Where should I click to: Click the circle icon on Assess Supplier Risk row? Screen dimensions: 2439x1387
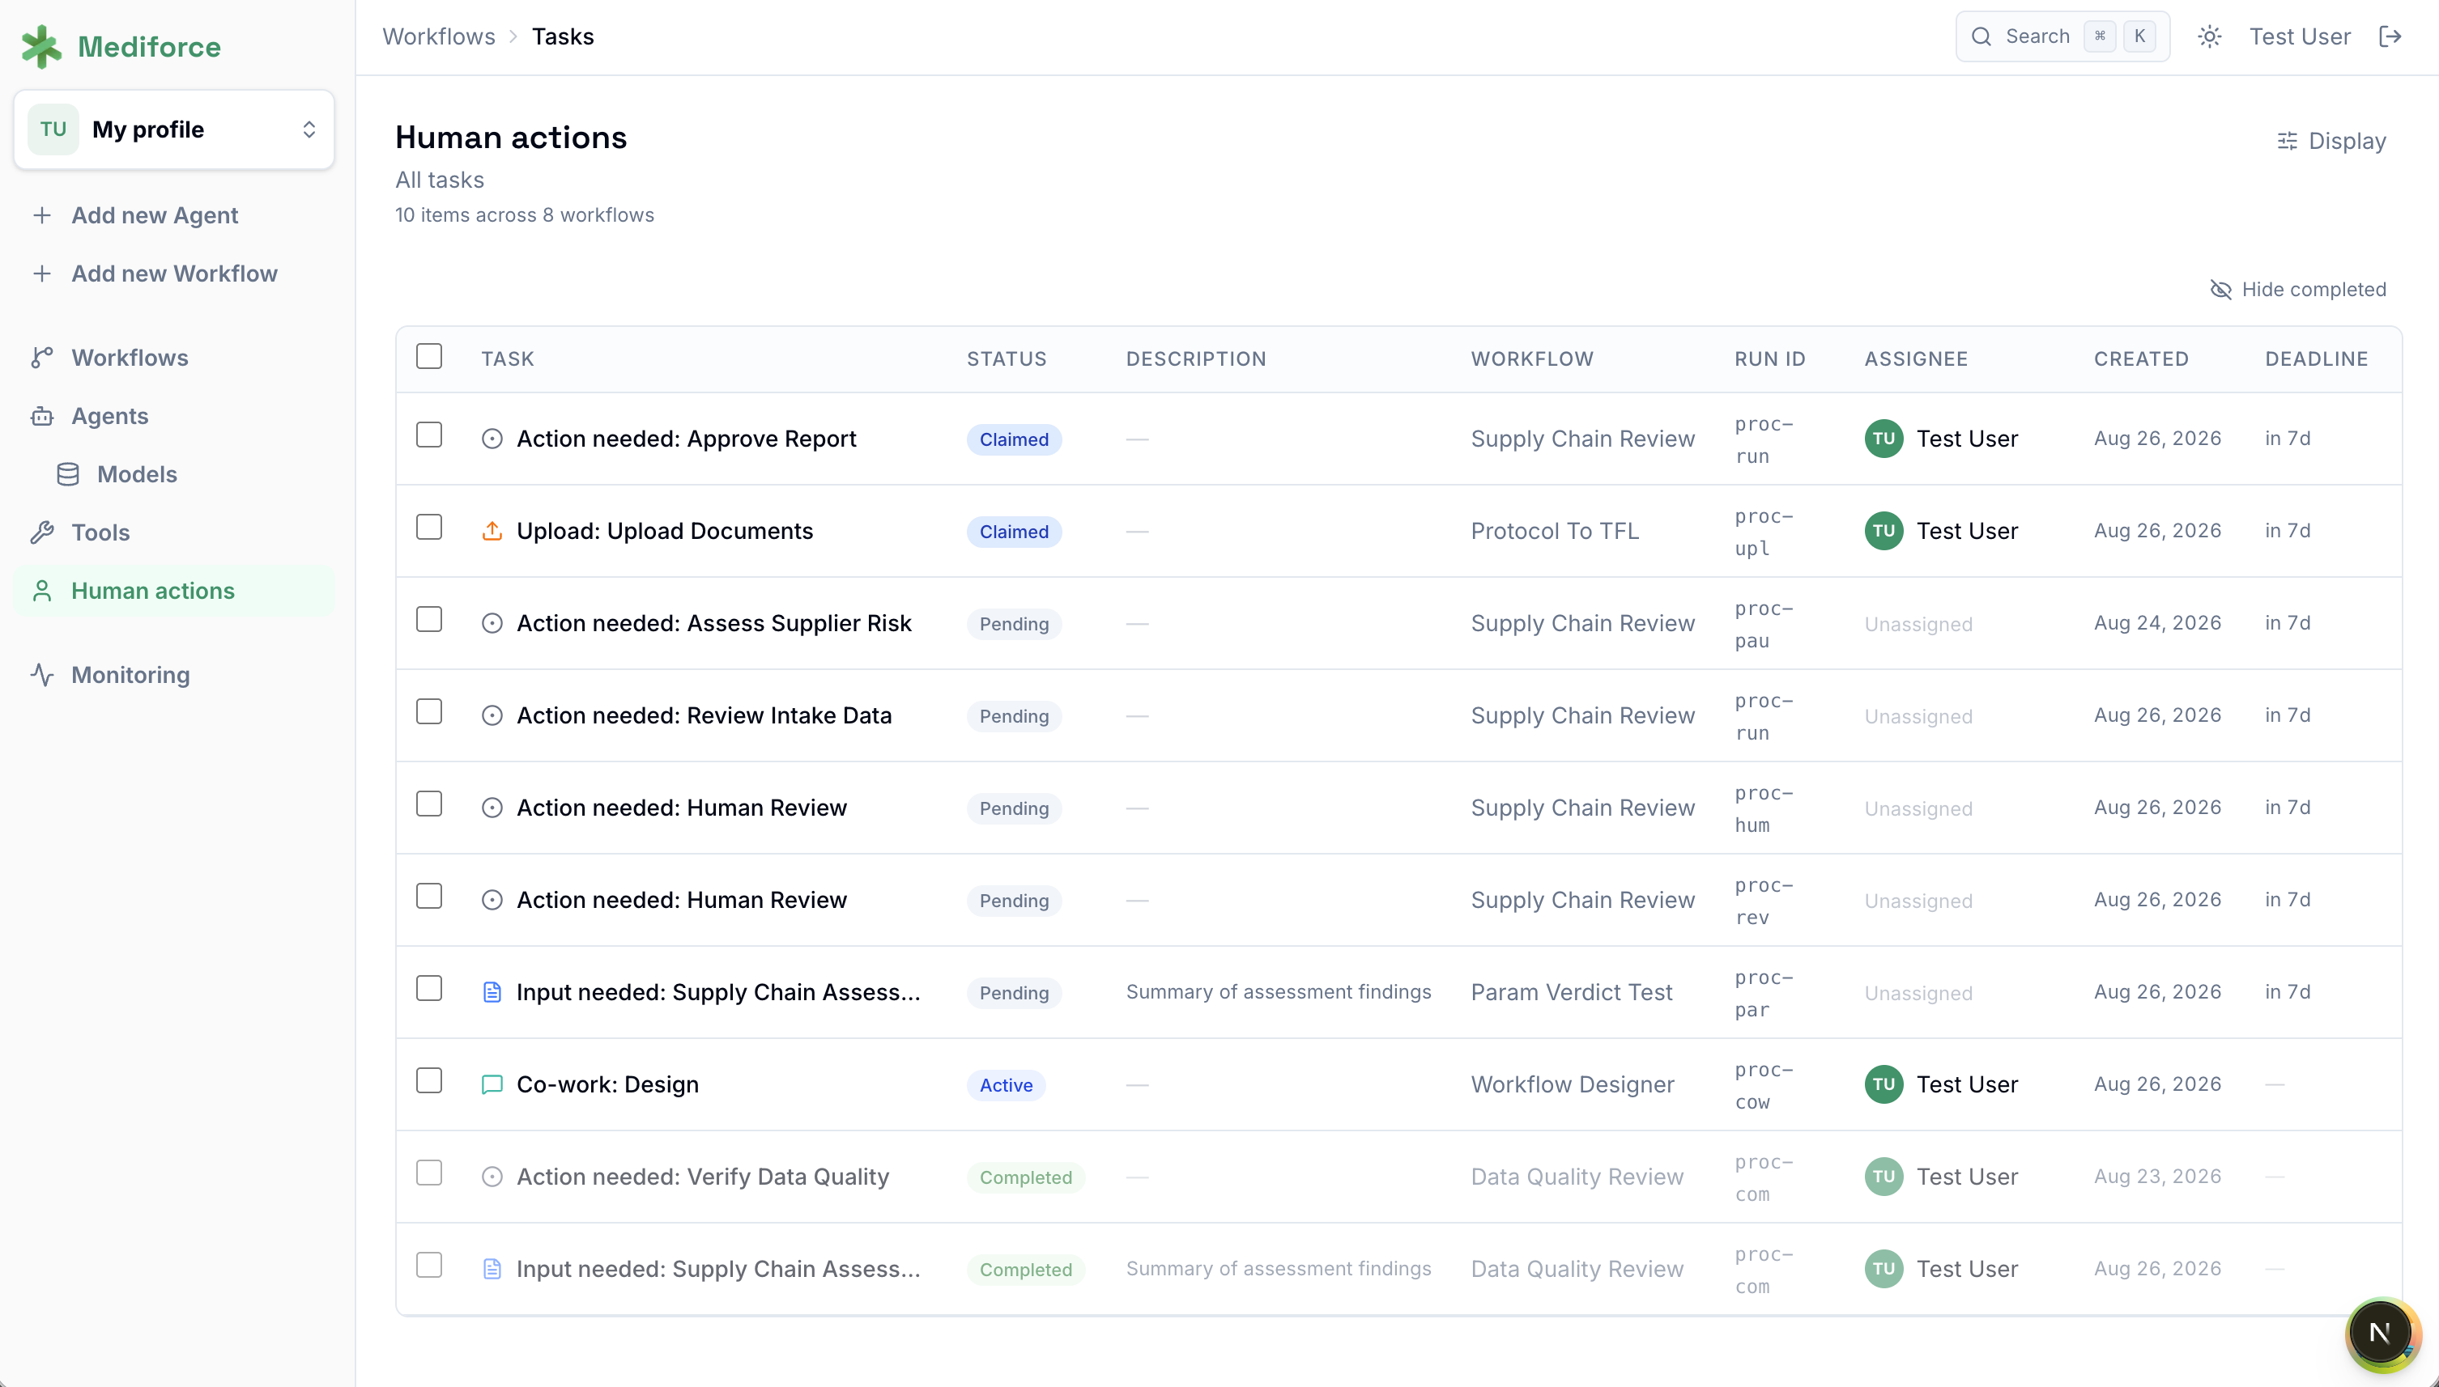[x=492, y=623]
